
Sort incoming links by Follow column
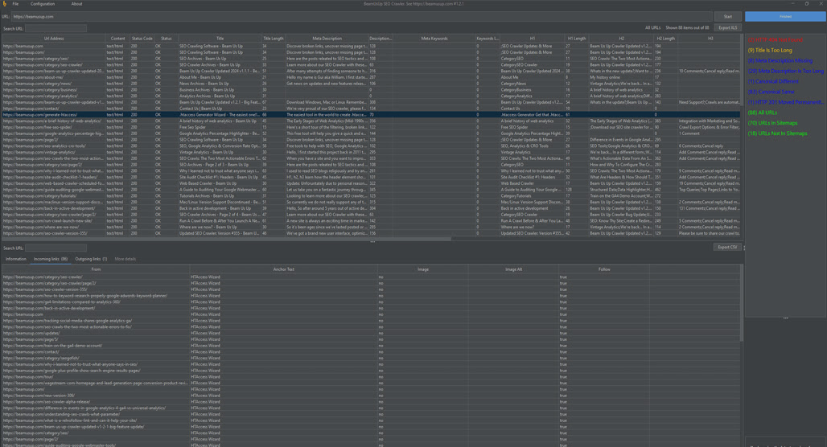tap(604, 269)
